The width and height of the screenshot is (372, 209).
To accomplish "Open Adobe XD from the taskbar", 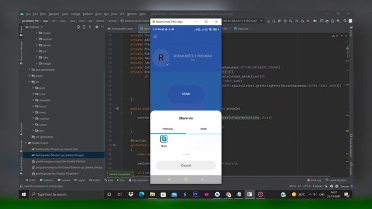I will (x=206, y=194).
